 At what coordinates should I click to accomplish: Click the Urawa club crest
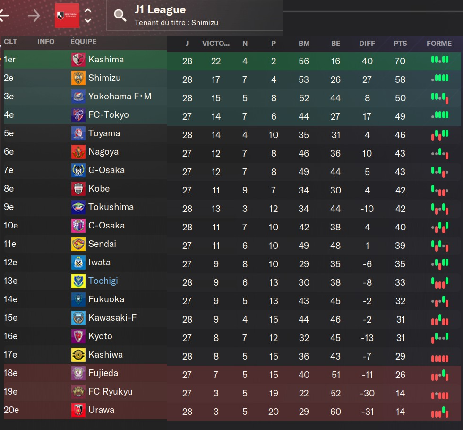tap(78, 410)
